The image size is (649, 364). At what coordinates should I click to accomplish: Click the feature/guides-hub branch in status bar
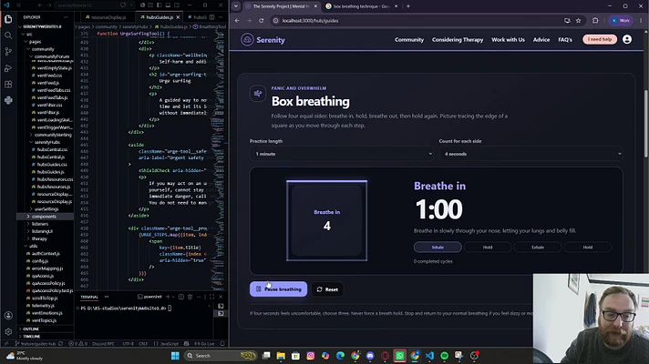(36, 344)
